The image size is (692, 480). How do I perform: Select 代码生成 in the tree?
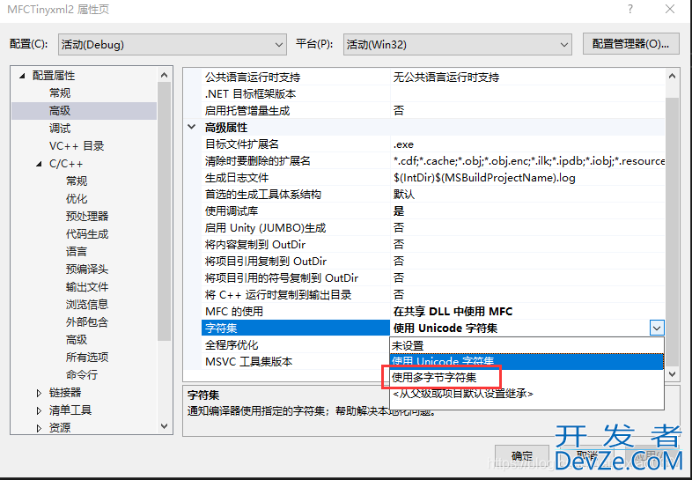click(x=87, y=234)
